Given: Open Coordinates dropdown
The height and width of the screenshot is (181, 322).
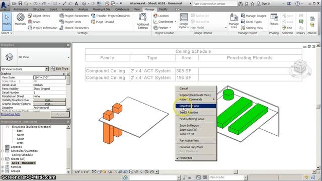Looking at the screenshot, I should [165, 22].
